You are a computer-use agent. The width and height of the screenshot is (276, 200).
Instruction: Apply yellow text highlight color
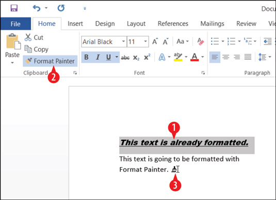tap(178, 57)
